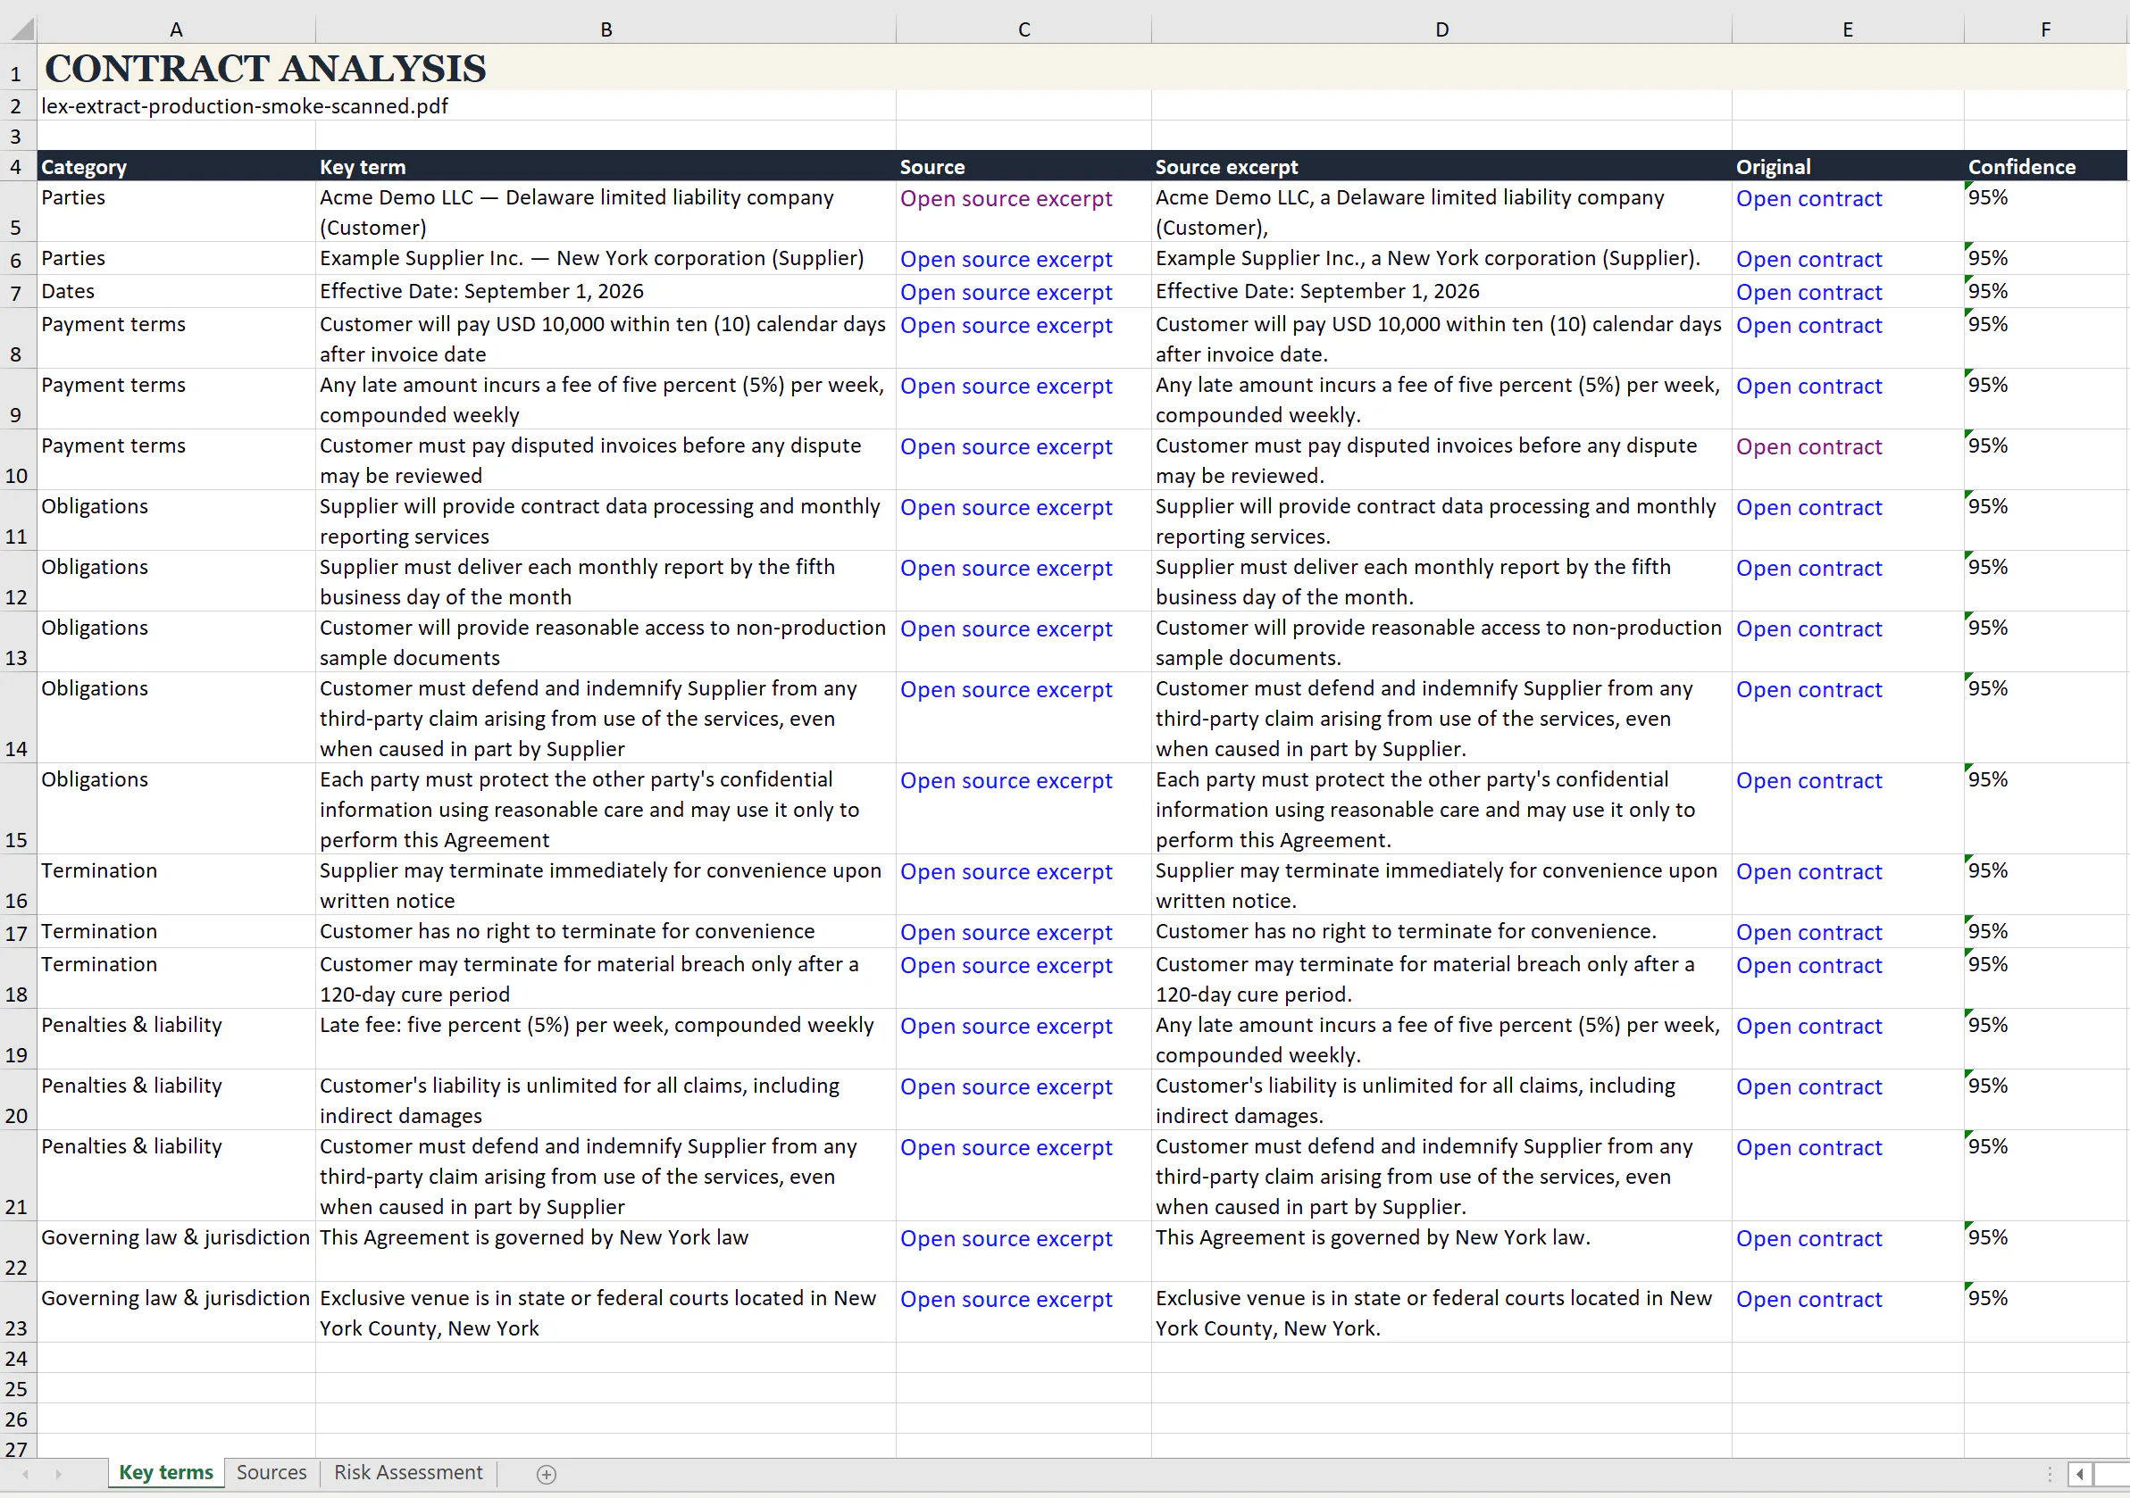This screenshot has width=2130, height=1498.
Task: Select the Original header cell
Action: [x=1848, y=167]
